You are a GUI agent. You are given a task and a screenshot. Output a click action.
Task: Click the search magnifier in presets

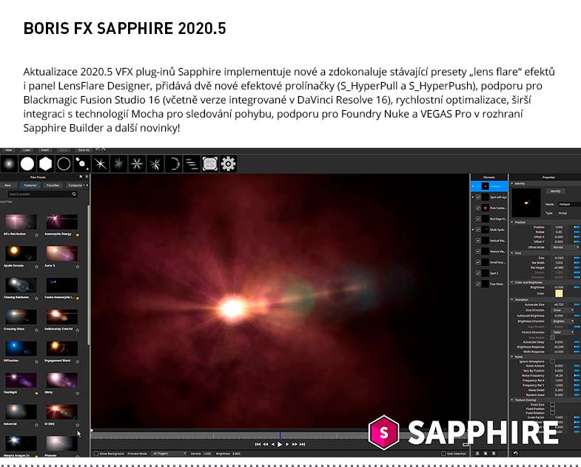coord(74,194)
